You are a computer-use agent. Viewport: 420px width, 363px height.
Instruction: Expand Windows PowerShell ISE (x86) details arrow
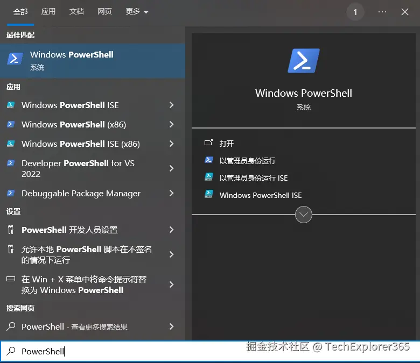[x=171, y=144]
